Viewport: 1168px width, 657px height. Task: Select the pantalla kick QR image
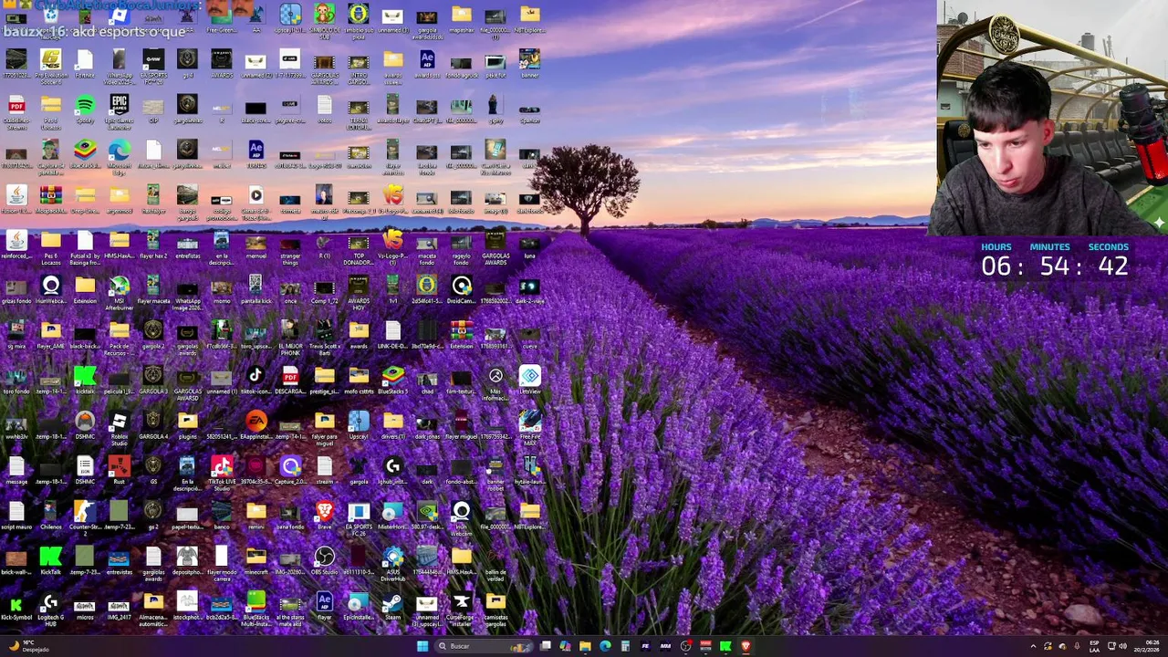(255, 290)
